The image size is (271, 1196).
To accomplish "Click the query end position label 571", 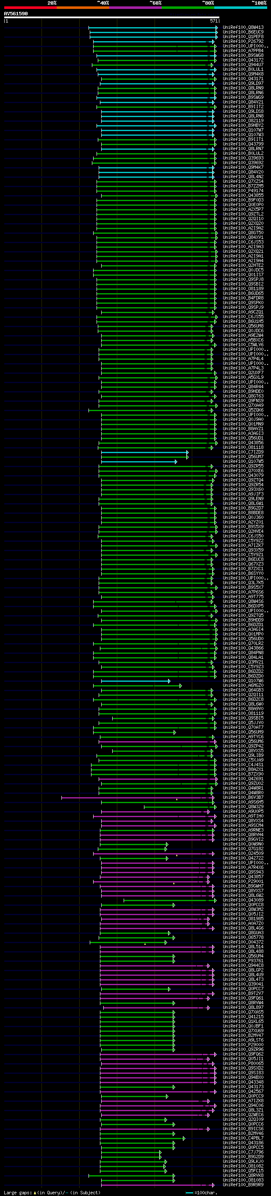I will pos(214,21).
